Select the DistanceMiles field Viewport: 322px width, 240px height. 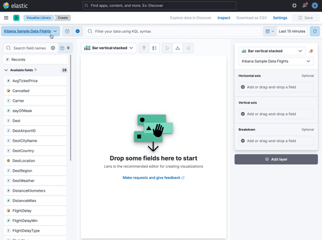[x=35, y=201]
